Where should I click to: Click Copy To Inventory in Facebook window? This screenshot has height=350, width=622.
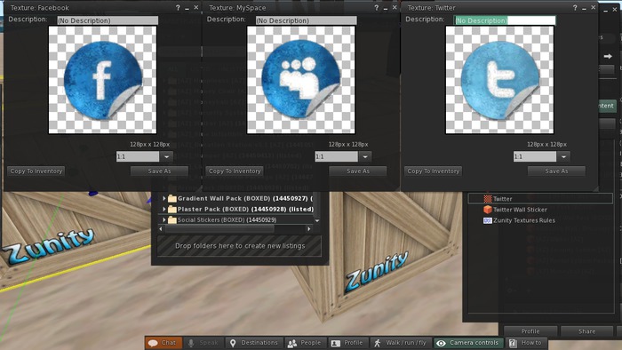tap(36, 171)
